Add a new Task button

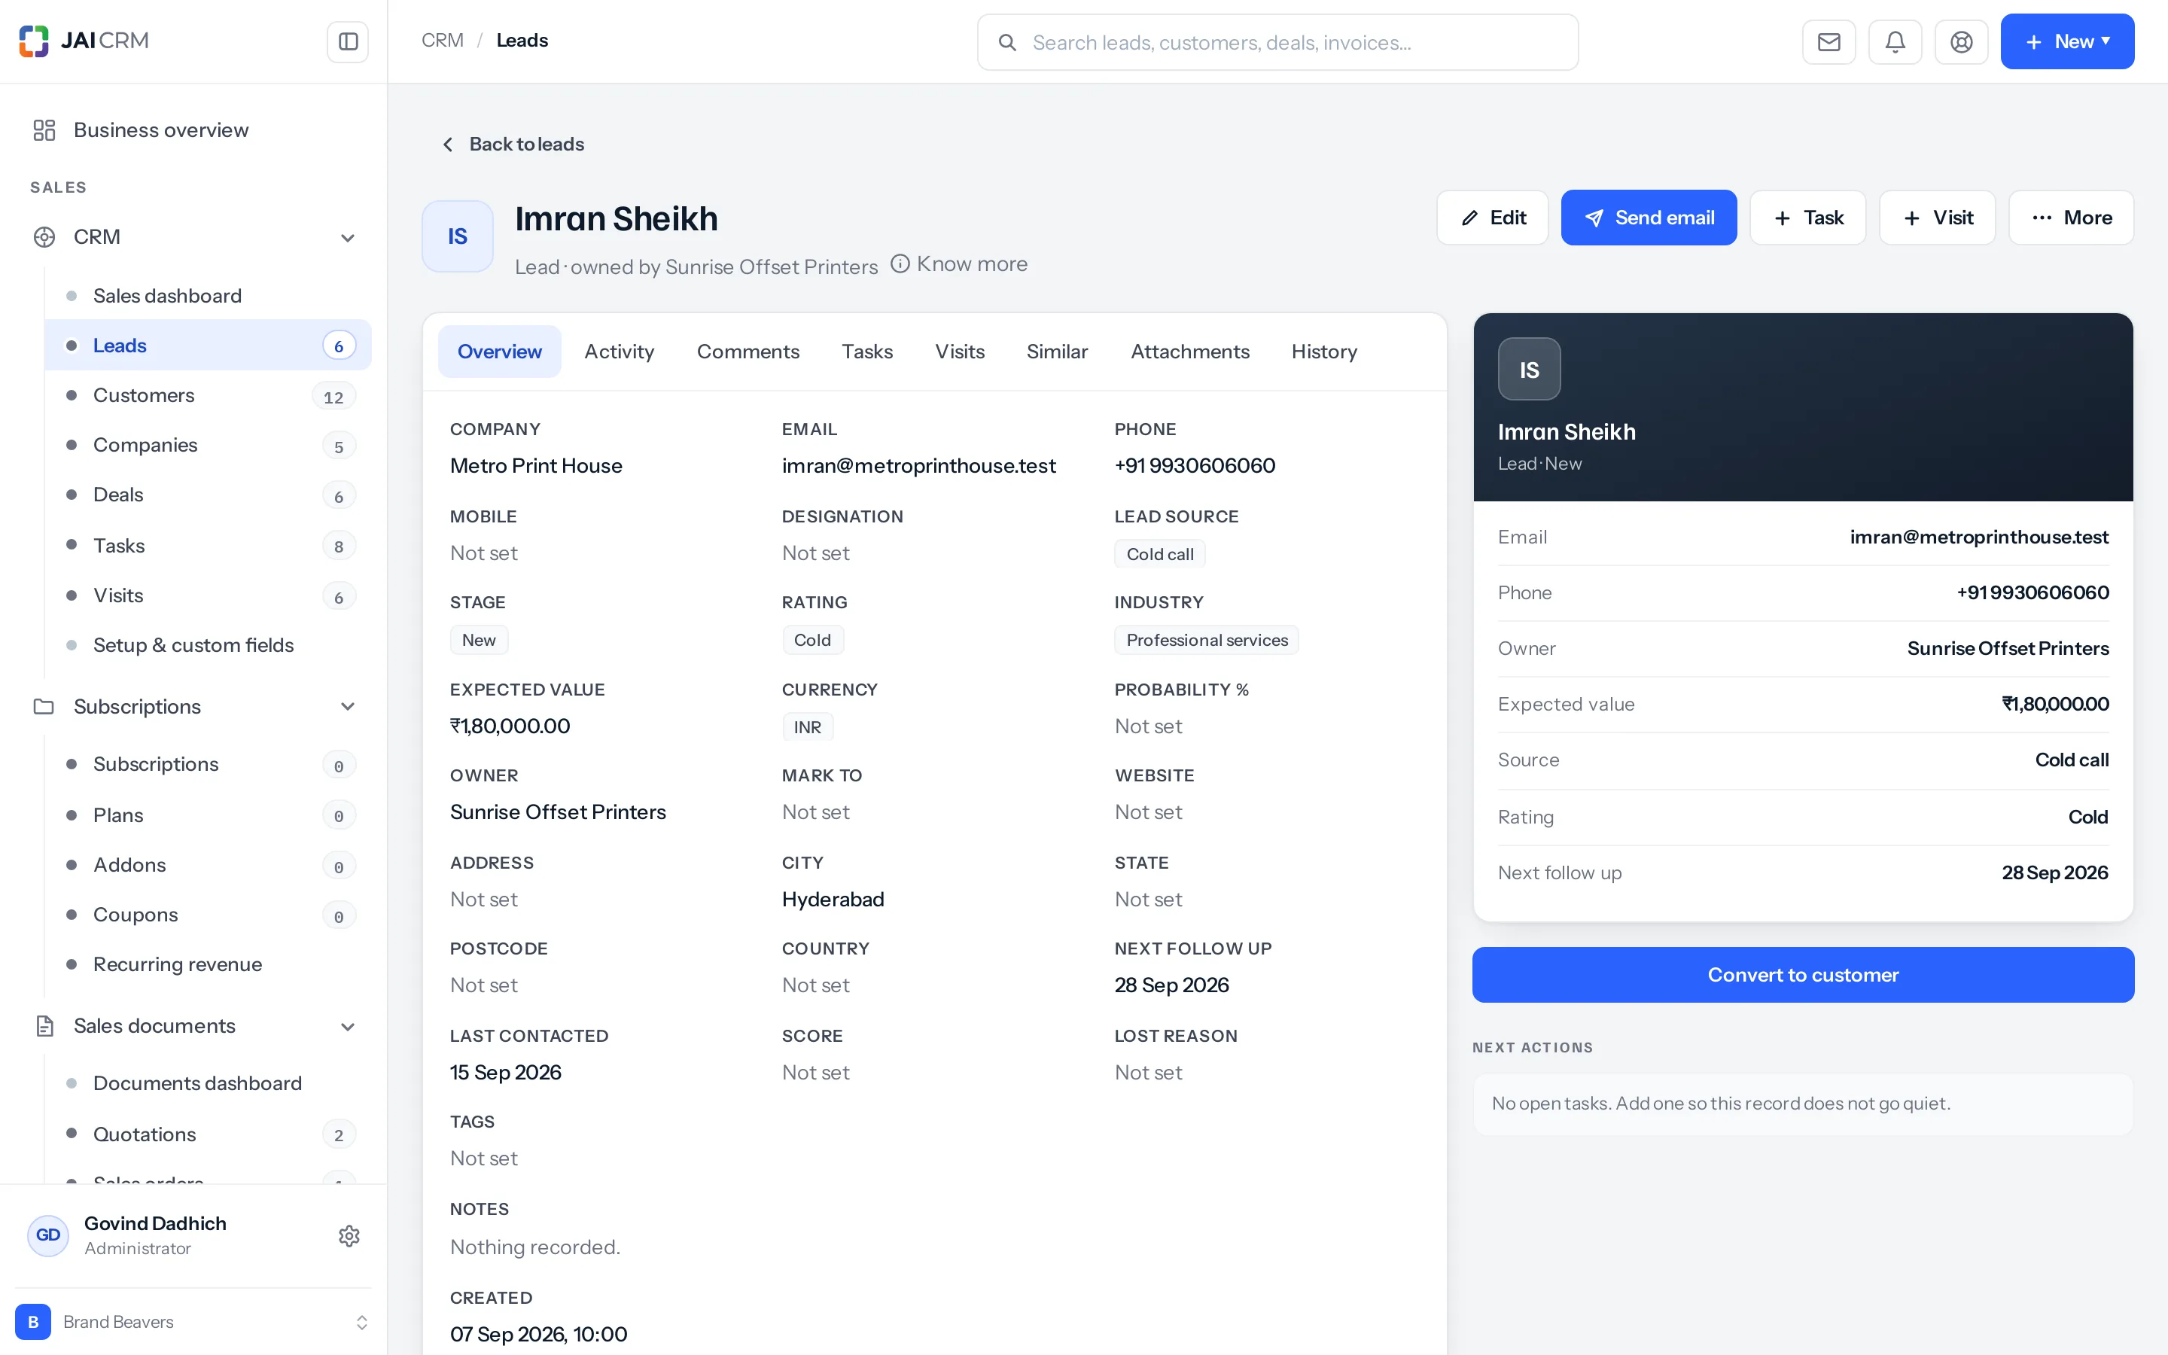coord(1808,217)
